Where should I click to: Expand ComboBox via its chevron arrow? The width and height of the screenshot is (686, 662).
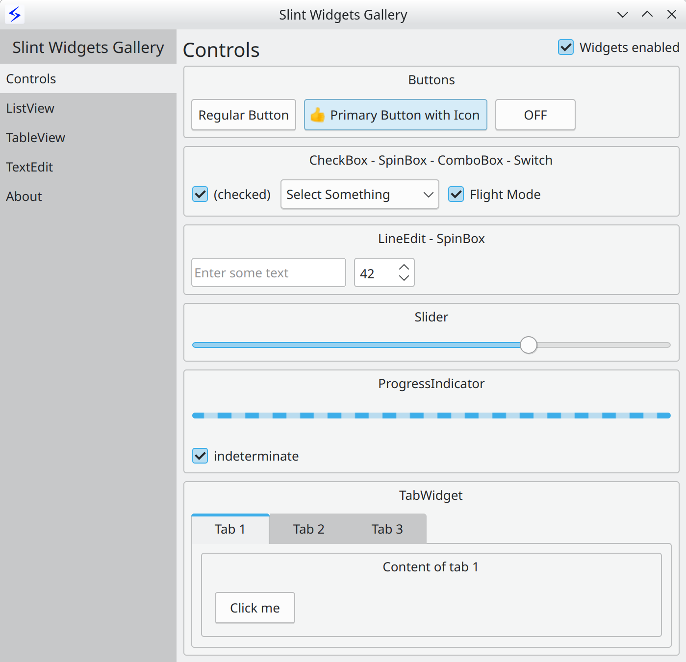tap(428, 195)
